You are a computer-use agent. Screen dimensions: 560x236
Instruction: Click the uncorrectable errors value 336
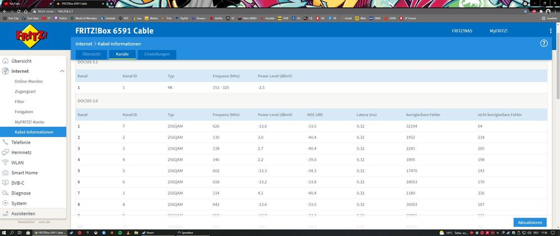coord(481,193)
